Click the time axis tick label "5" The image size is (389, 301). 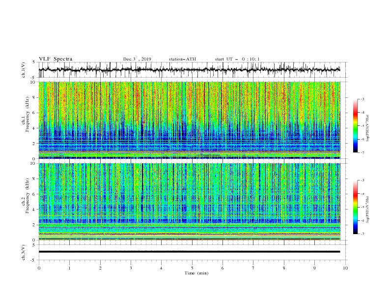[192, 268]
